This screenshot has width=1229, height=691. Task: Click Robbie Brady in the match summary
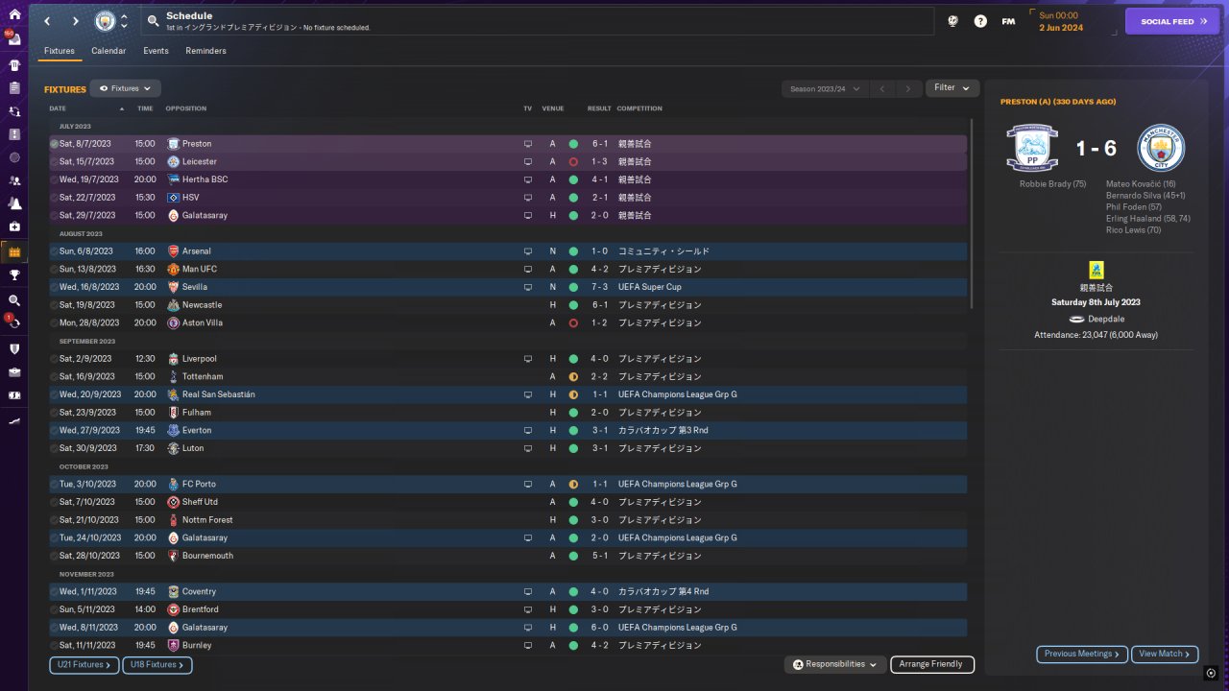pos(1053,183)
